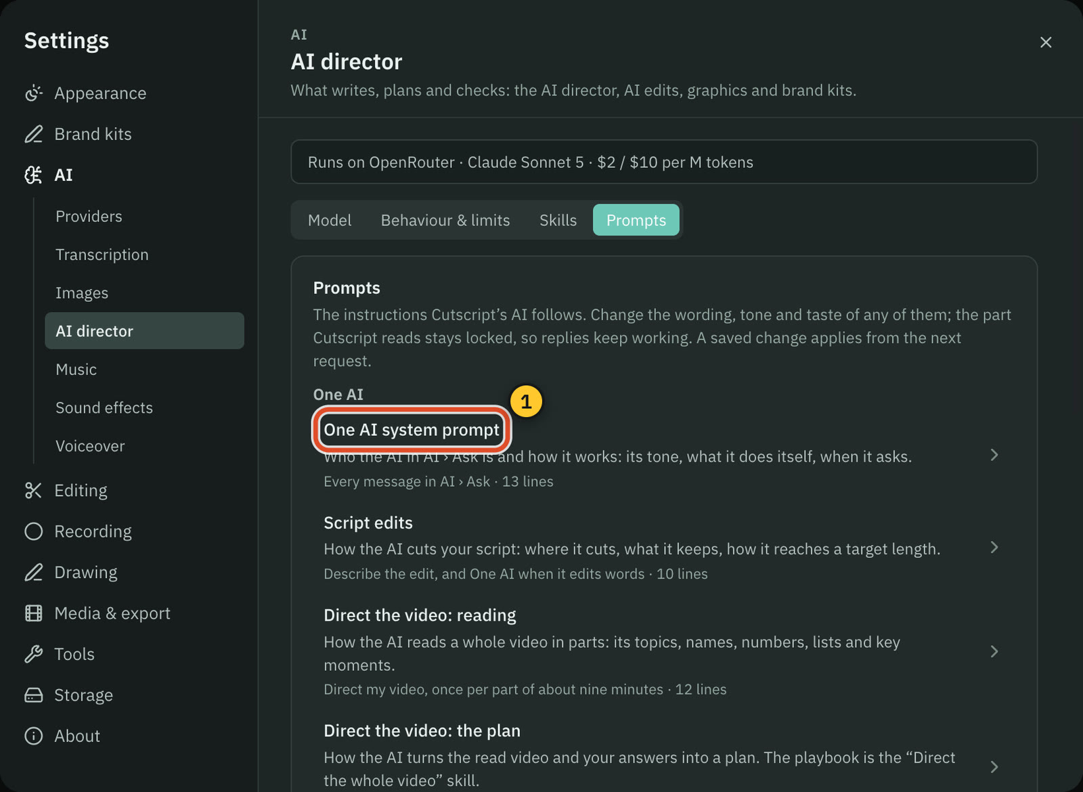1083x792 pixels.
Task: Open Media & export film icon
Action: pyautogui.click(x=33, y=613)
